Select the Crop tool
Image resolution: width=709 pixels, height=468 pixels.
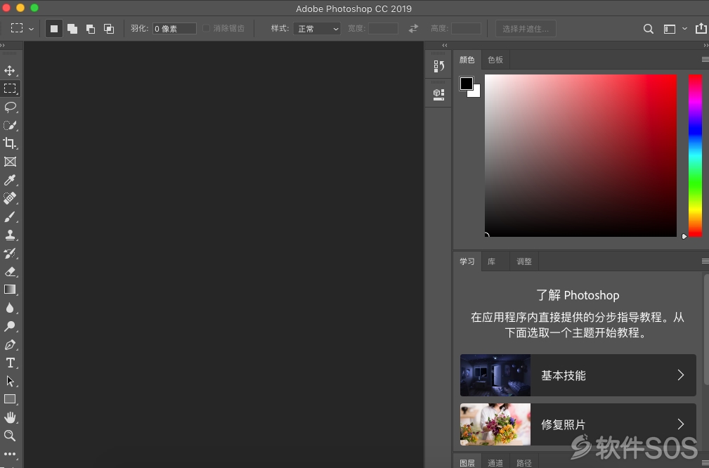coord(10,143)
